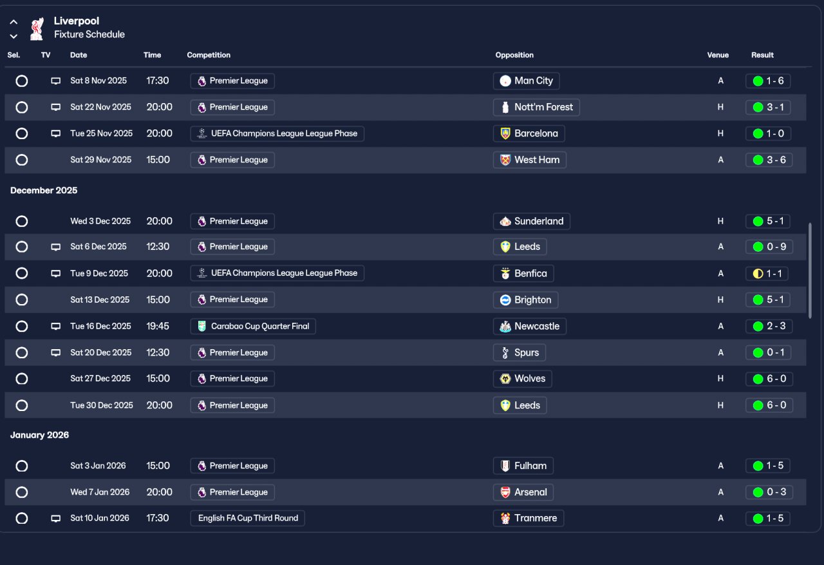Click Barcelona club badge icon
Image resolution: width=824 pixels, height=565 pixels.
point(505,133)
